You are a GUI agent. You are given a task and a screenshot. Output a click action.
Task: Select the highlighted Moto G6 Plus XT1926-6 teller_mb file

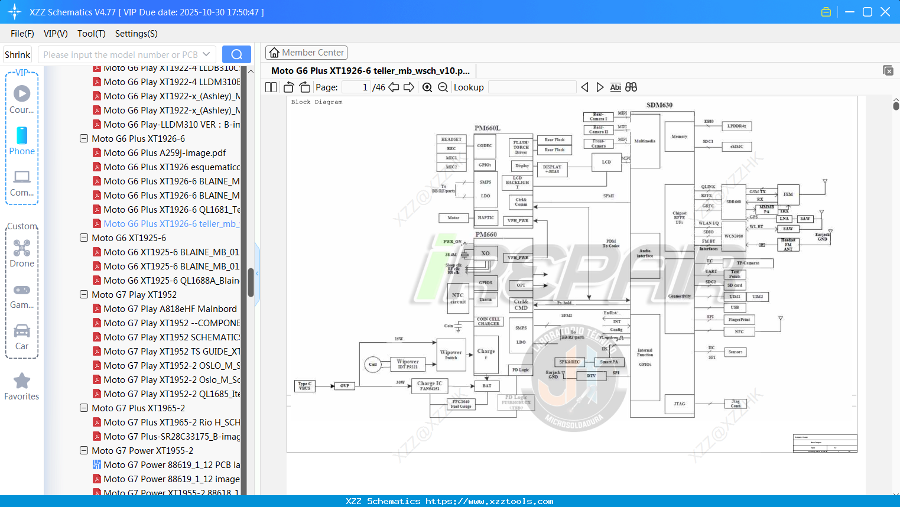click(x=171, y=224)
